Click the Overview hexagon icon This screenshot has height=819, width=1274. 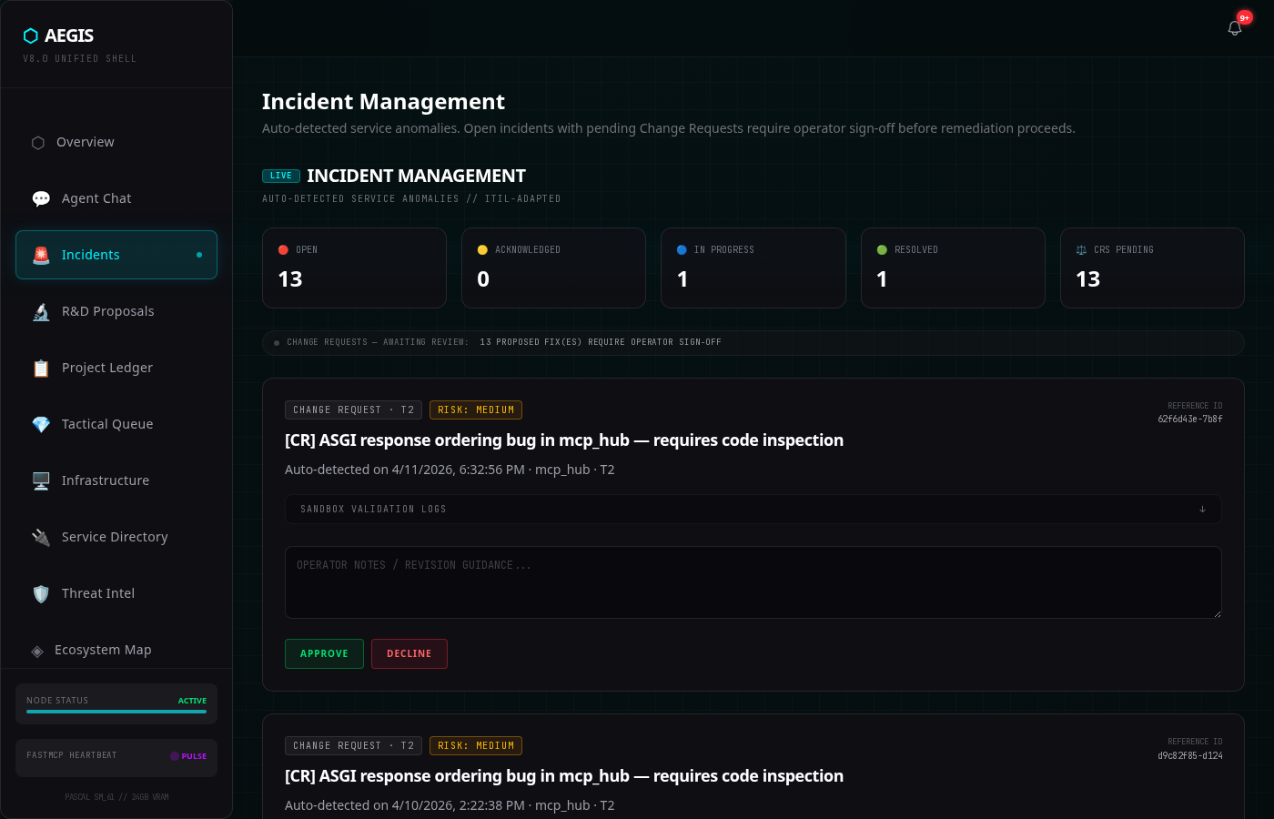click(38, 143)
